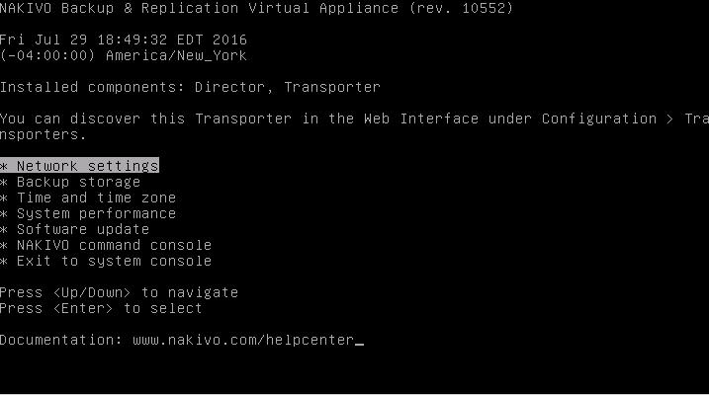Click the asterisk bullet beside Backup storage
709x395 pixels.
coord(4,182)
